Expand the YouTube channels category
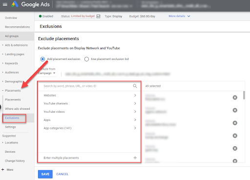 89,103
